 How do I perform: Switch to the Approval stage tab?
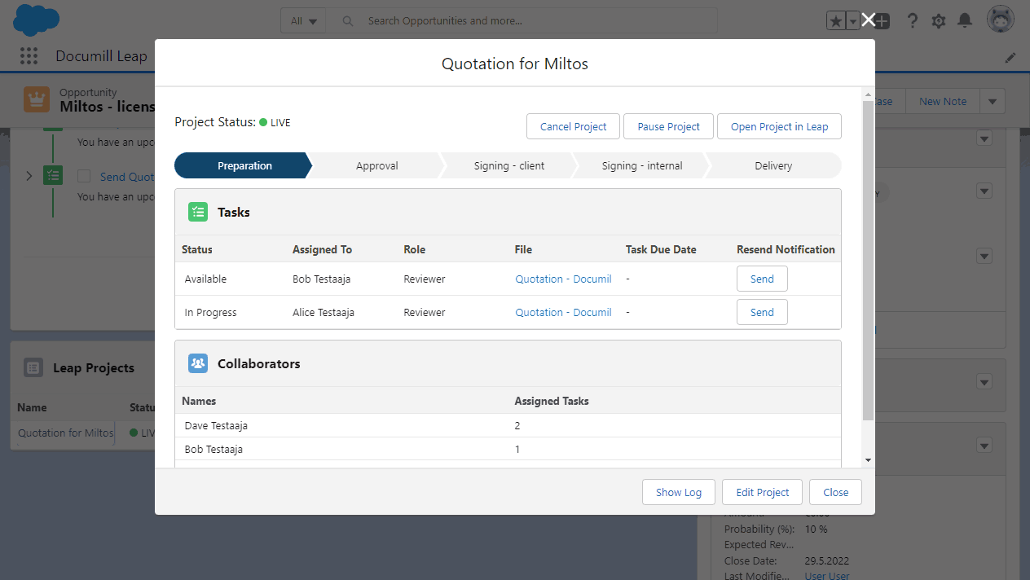376,165
